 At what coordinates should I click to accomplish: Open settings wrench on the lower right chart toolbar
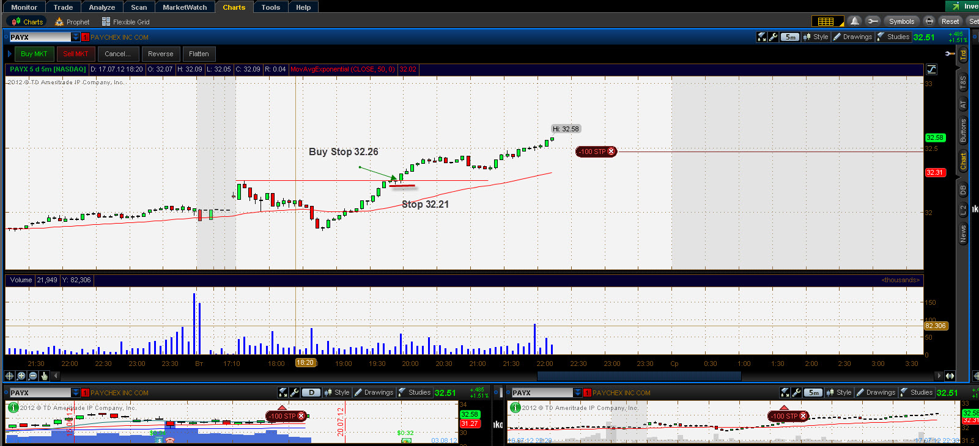tap(796, 393)
